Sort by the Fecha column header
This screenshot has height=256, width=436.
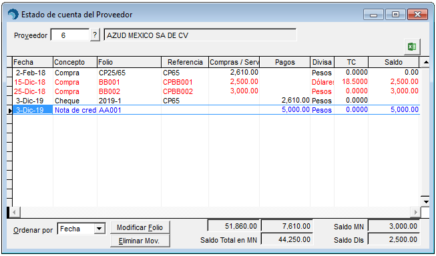(x=33, y=62)
